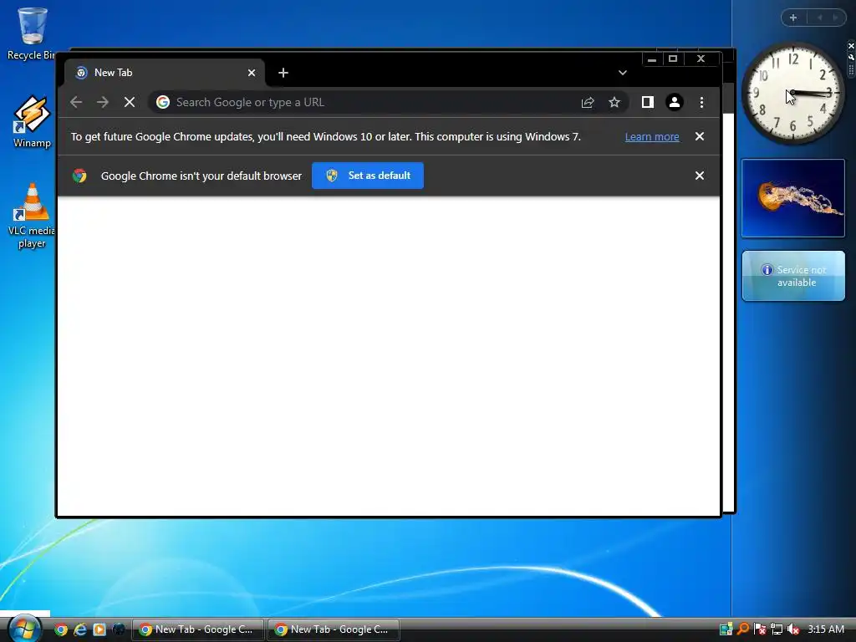This screenshot has width=856, height=642.
Task: Select the VLC media player shortcut
Action: pyautogui.click(x=32, y=216)
